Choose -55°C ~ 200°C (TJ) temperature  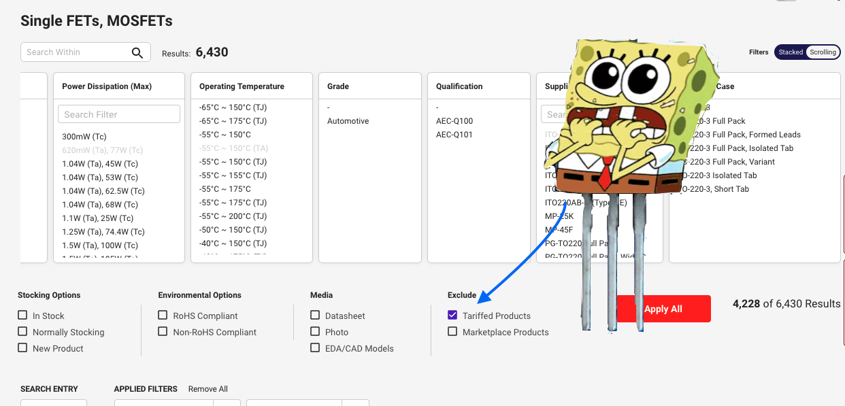coord(233,216)
